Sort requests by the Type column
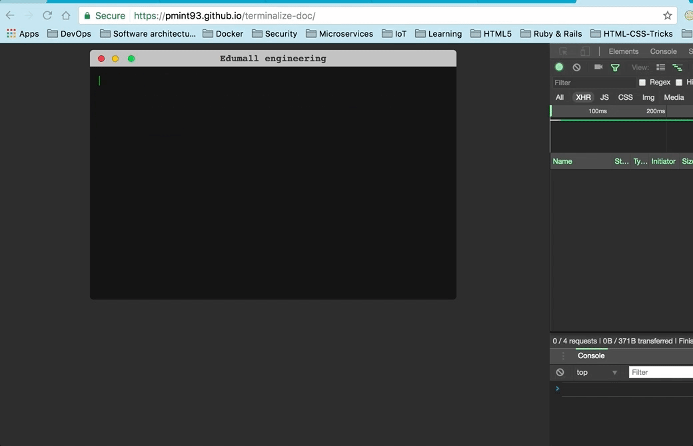 point(640,161)
